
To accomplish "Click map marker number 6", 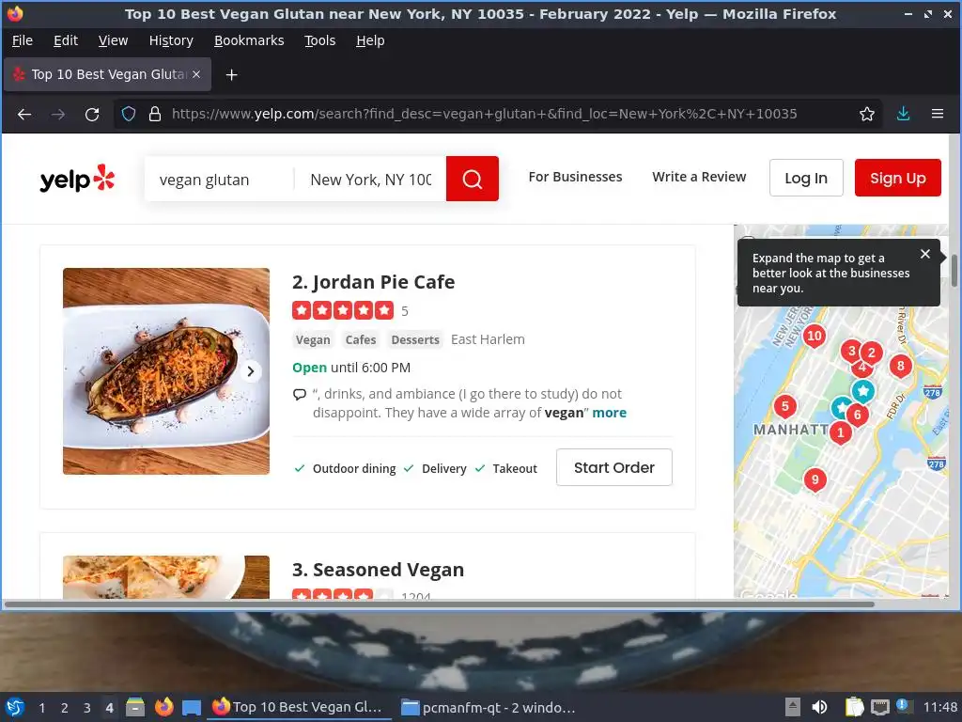I will point(858,416).
